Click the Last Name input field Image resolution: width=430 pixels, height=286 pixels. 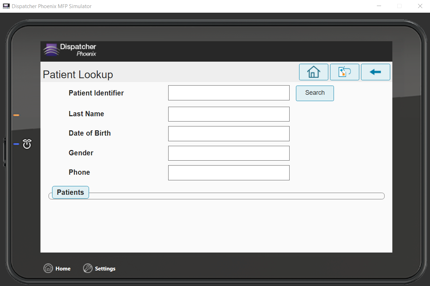pyautogui.click(x=229, y=114)
